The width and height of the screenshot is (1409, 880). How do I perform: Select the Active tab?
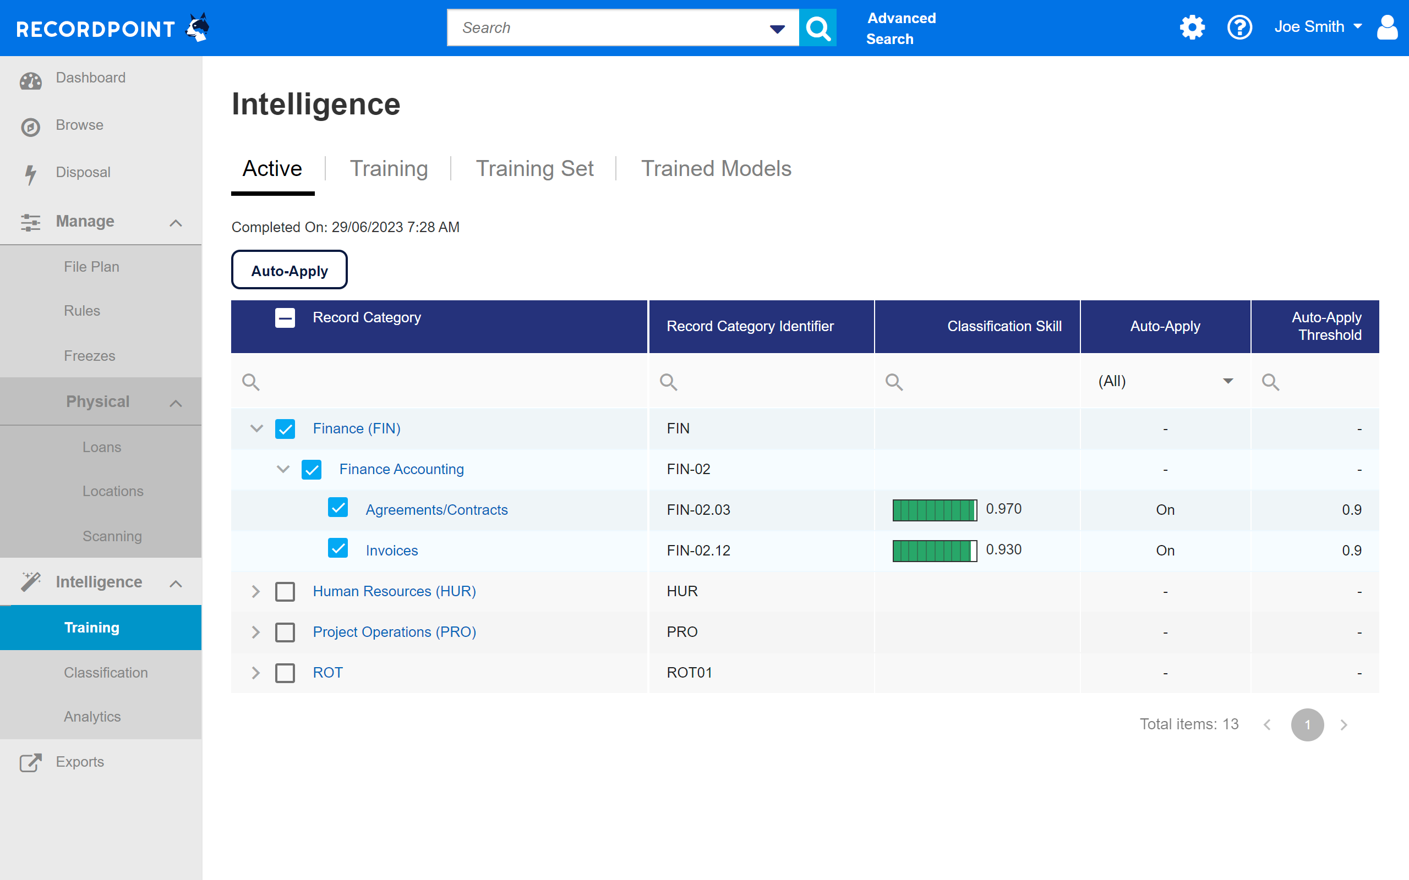coord(272,169)
